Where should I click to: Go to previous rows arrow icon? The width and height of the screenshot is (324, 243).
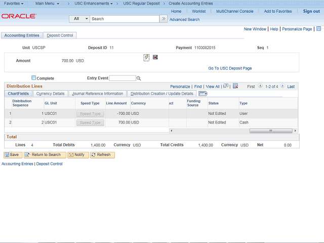click(x=260, y=86)
